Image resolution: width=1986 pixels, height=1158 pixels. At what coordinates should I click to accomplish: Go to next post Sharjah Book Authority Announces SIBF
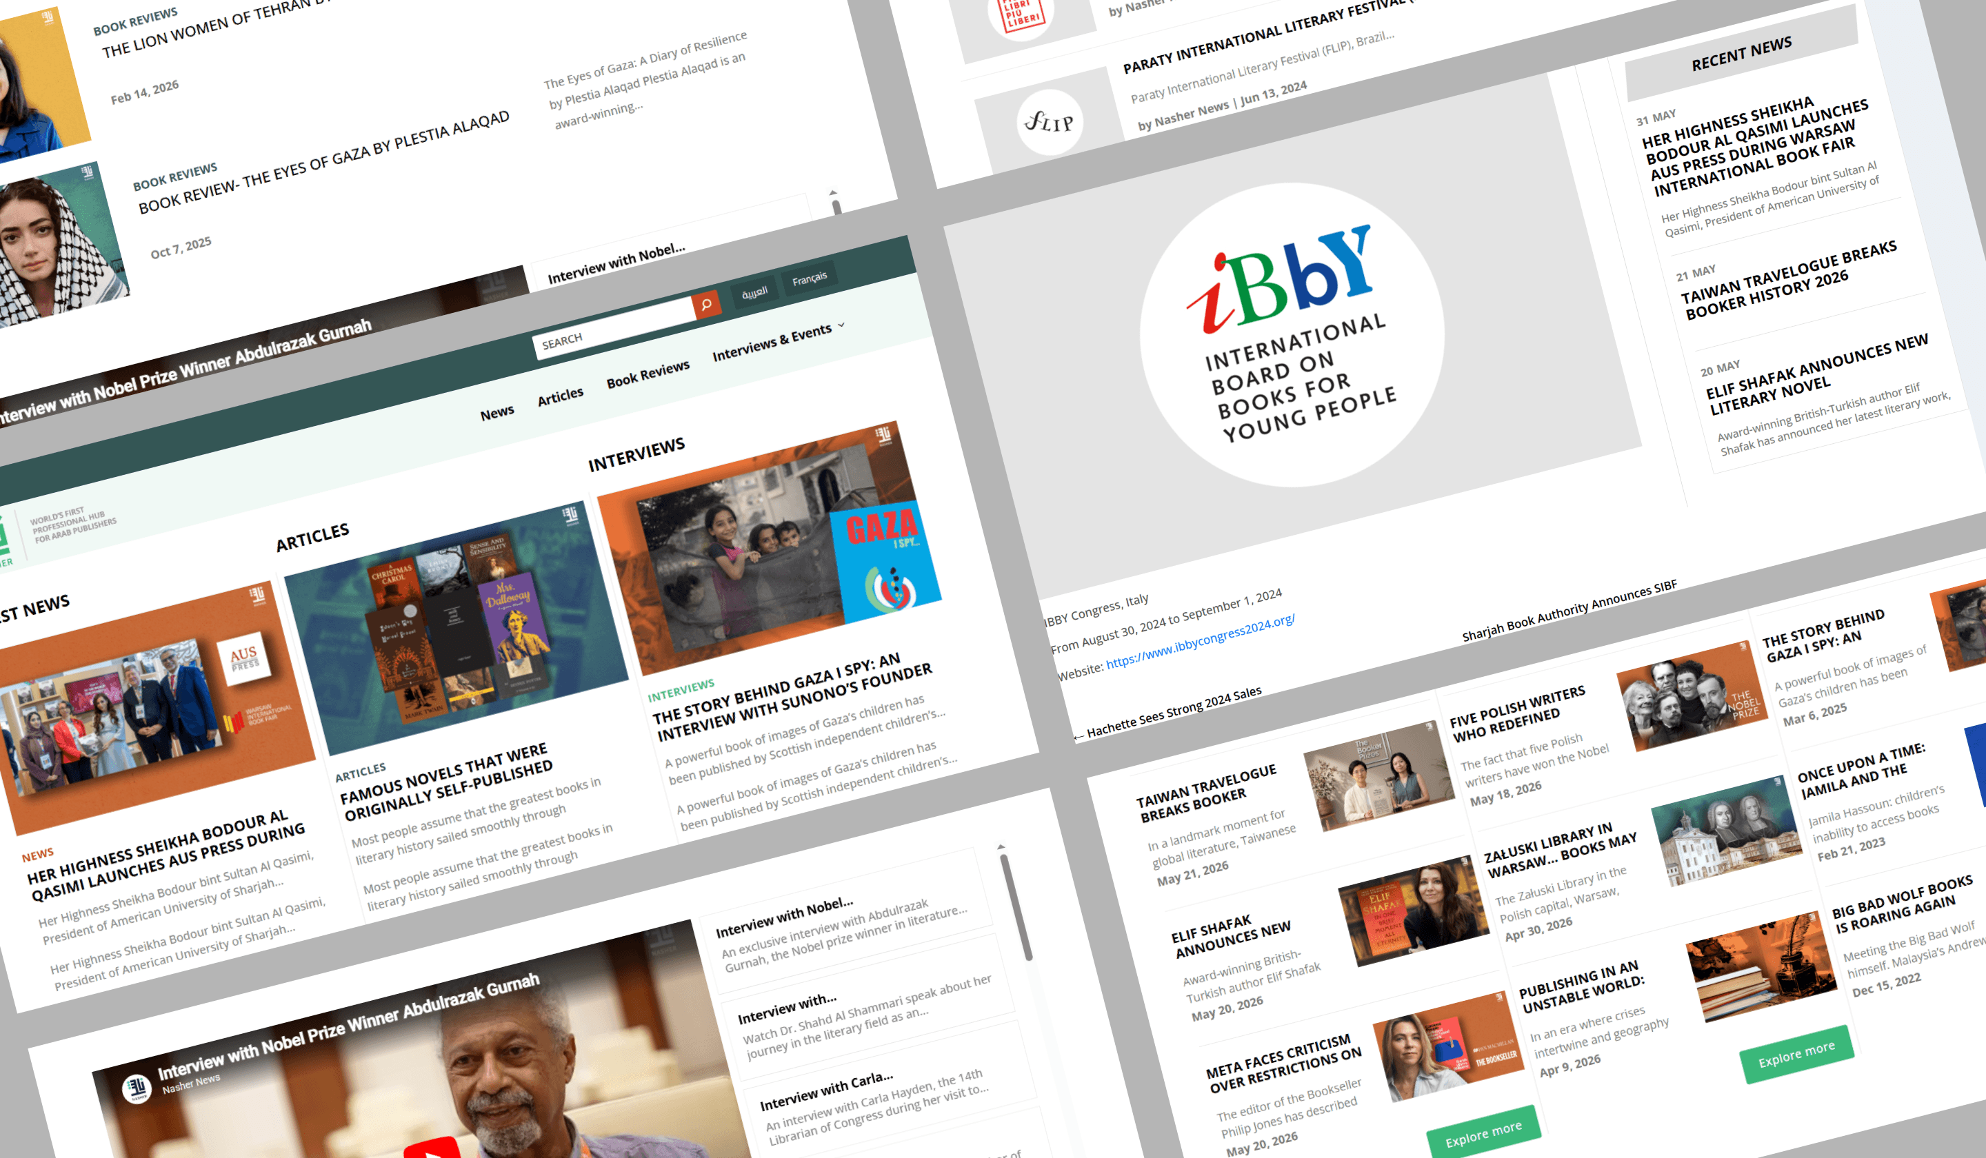tap(1569, 610)
